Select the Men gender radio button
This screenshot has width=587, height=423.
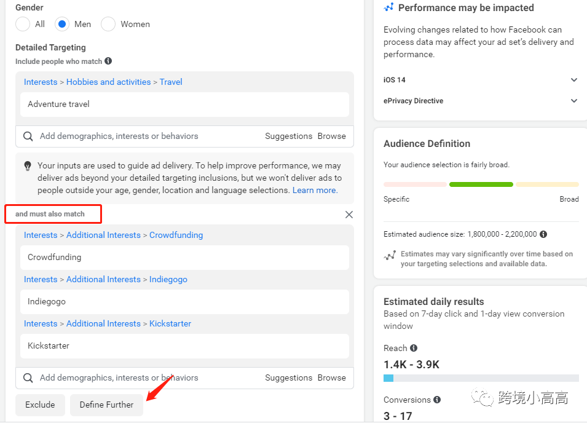pyautogui.click(x=61, y=24)
